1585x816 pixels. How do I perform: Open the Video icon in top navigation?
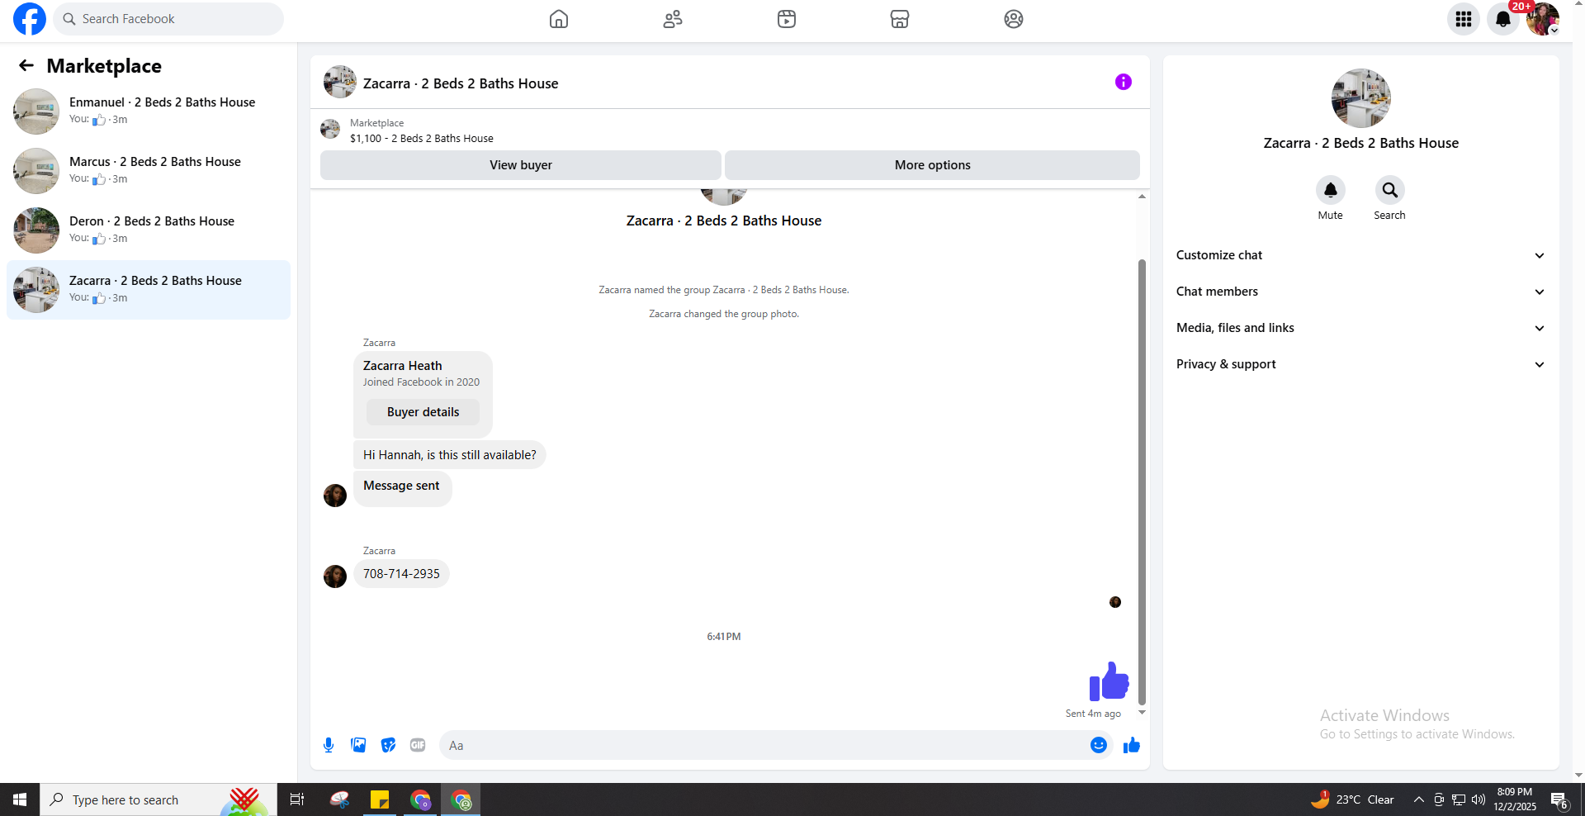pos(787,19)
